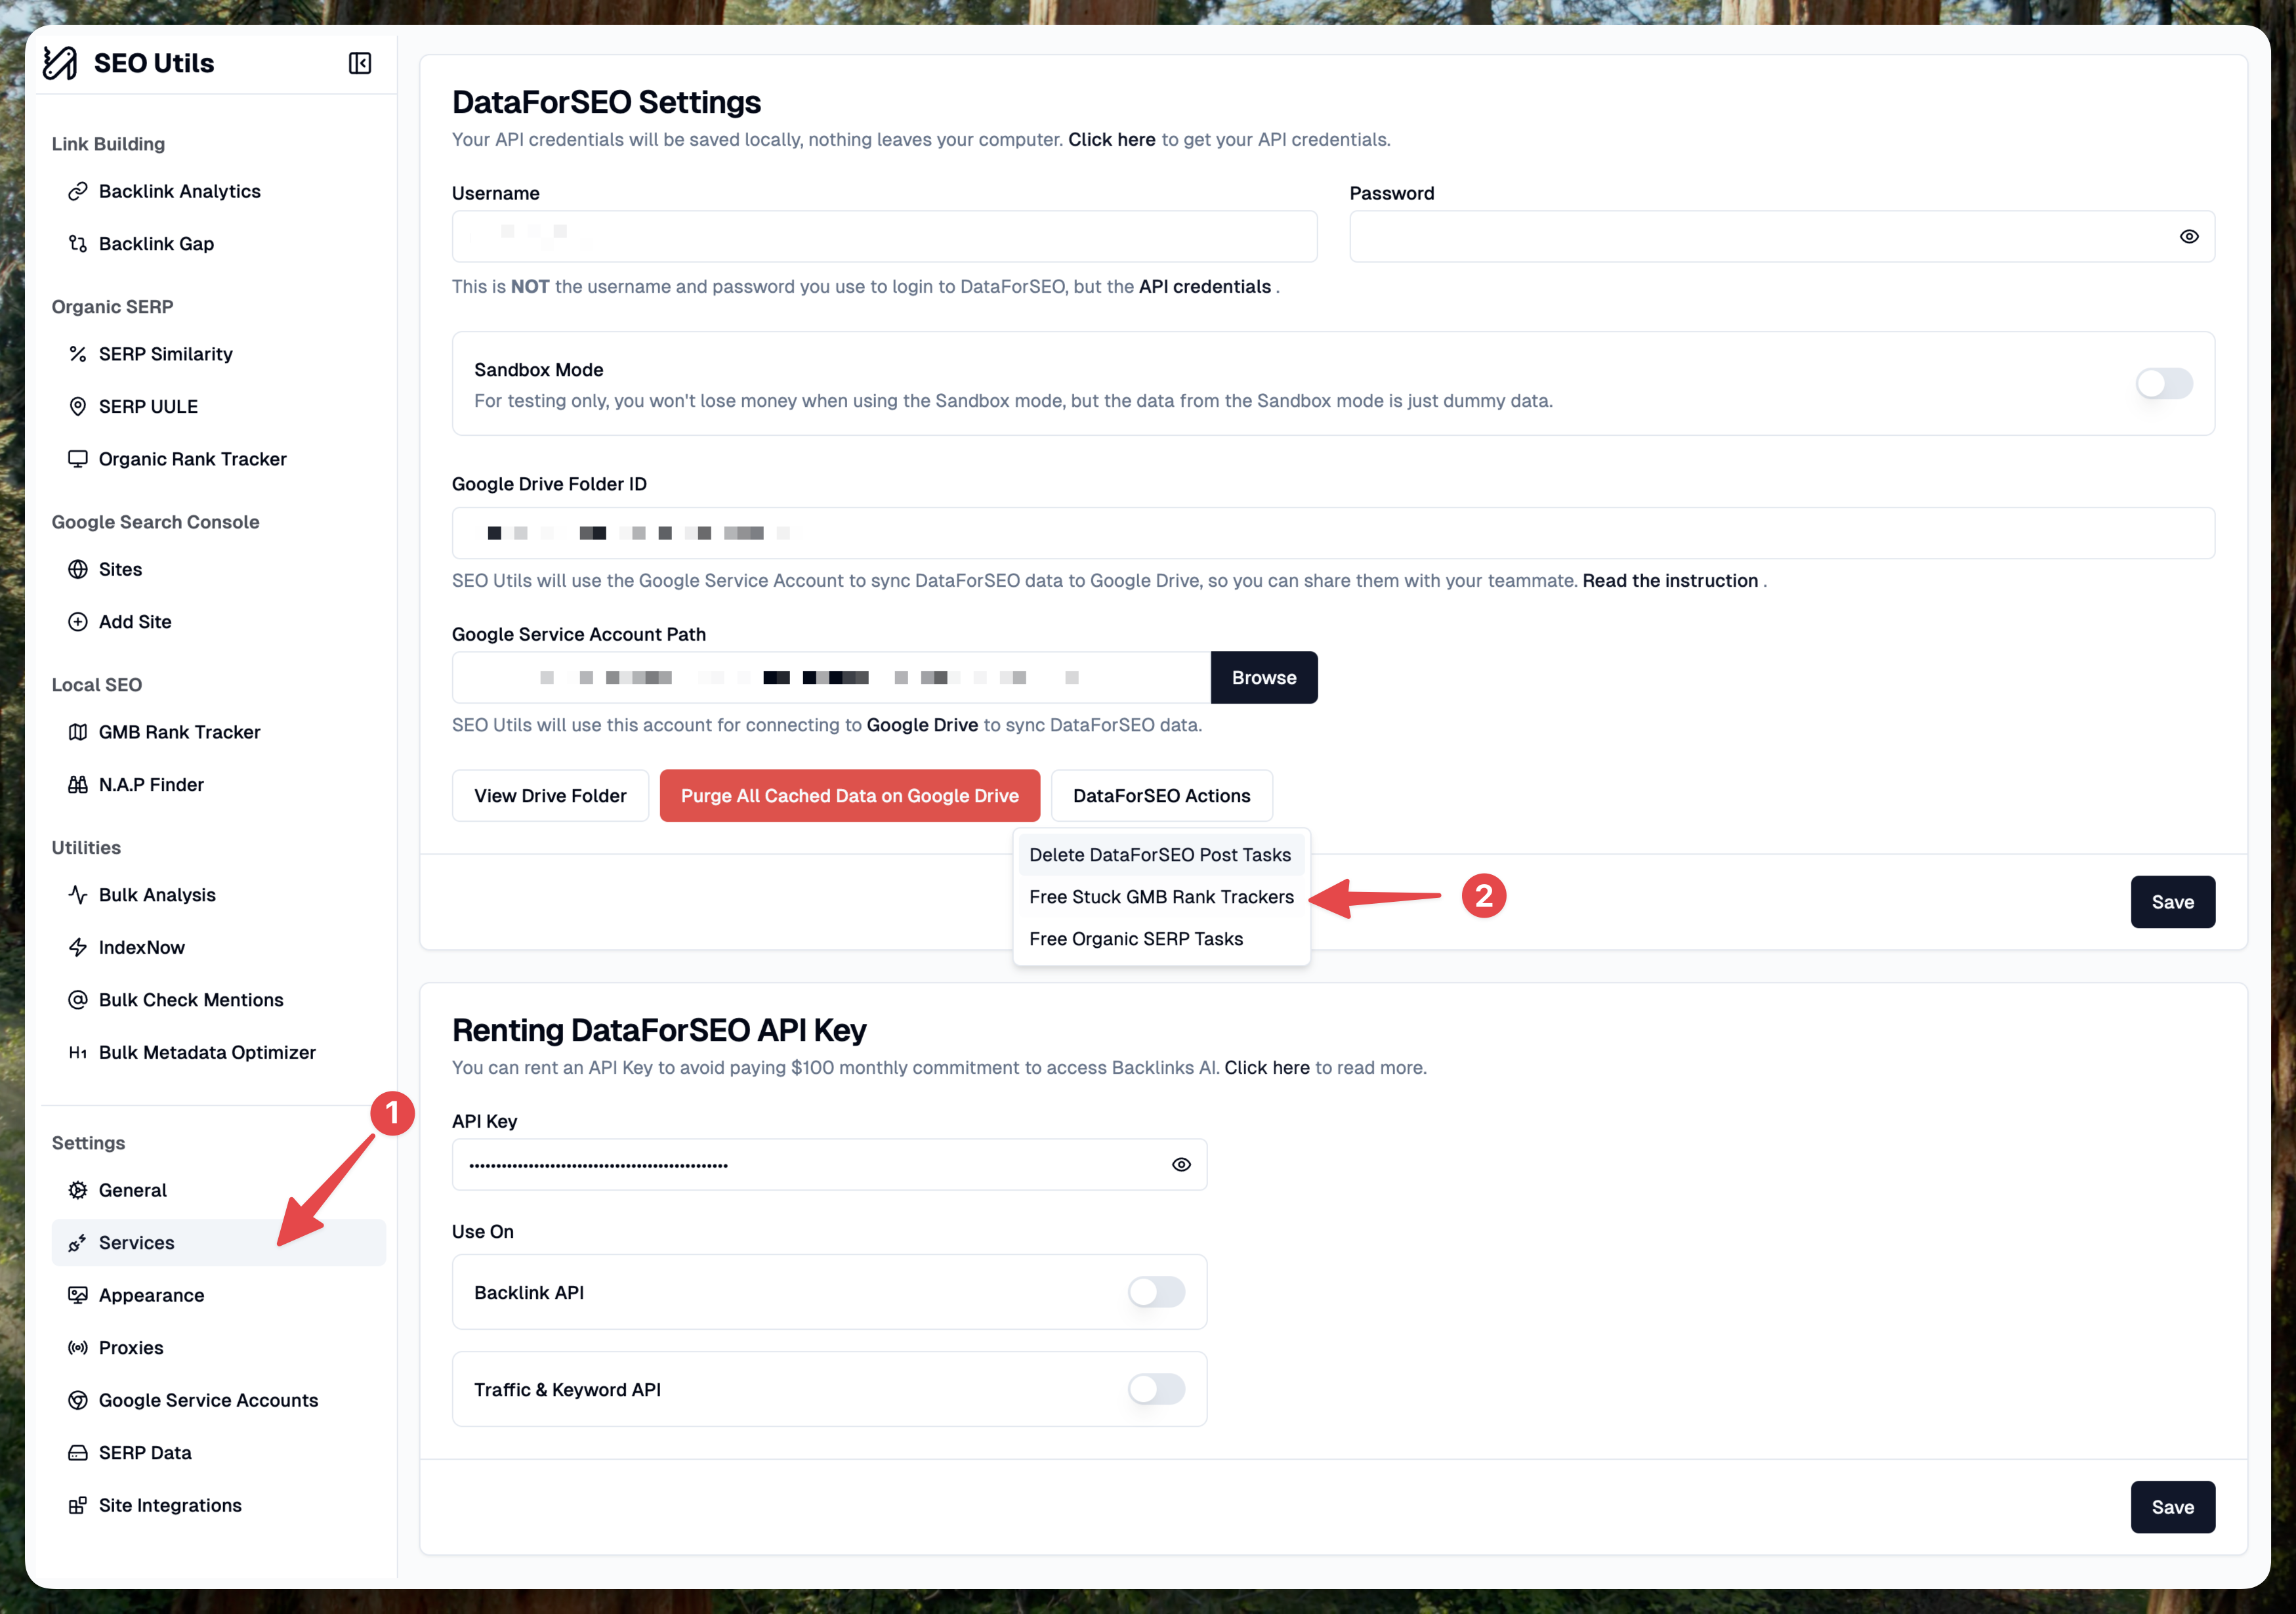Reveal the rented API Key value
The height and width of the screenshot is (1614, 2296).
[1181, 1165]
